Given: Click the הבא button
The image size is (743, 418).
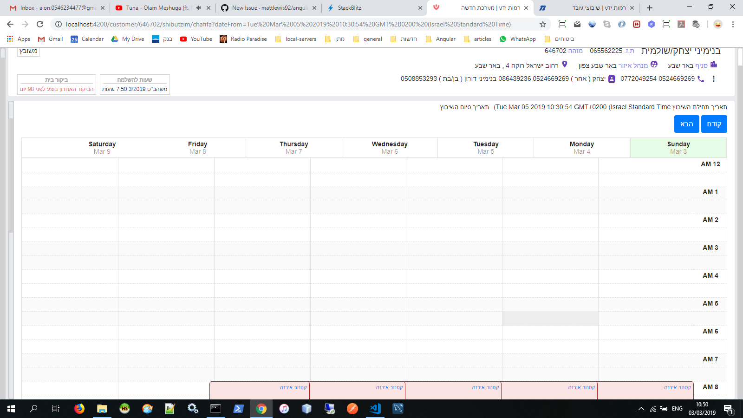Looking at the screenshot, I should [x=686, y=124].
